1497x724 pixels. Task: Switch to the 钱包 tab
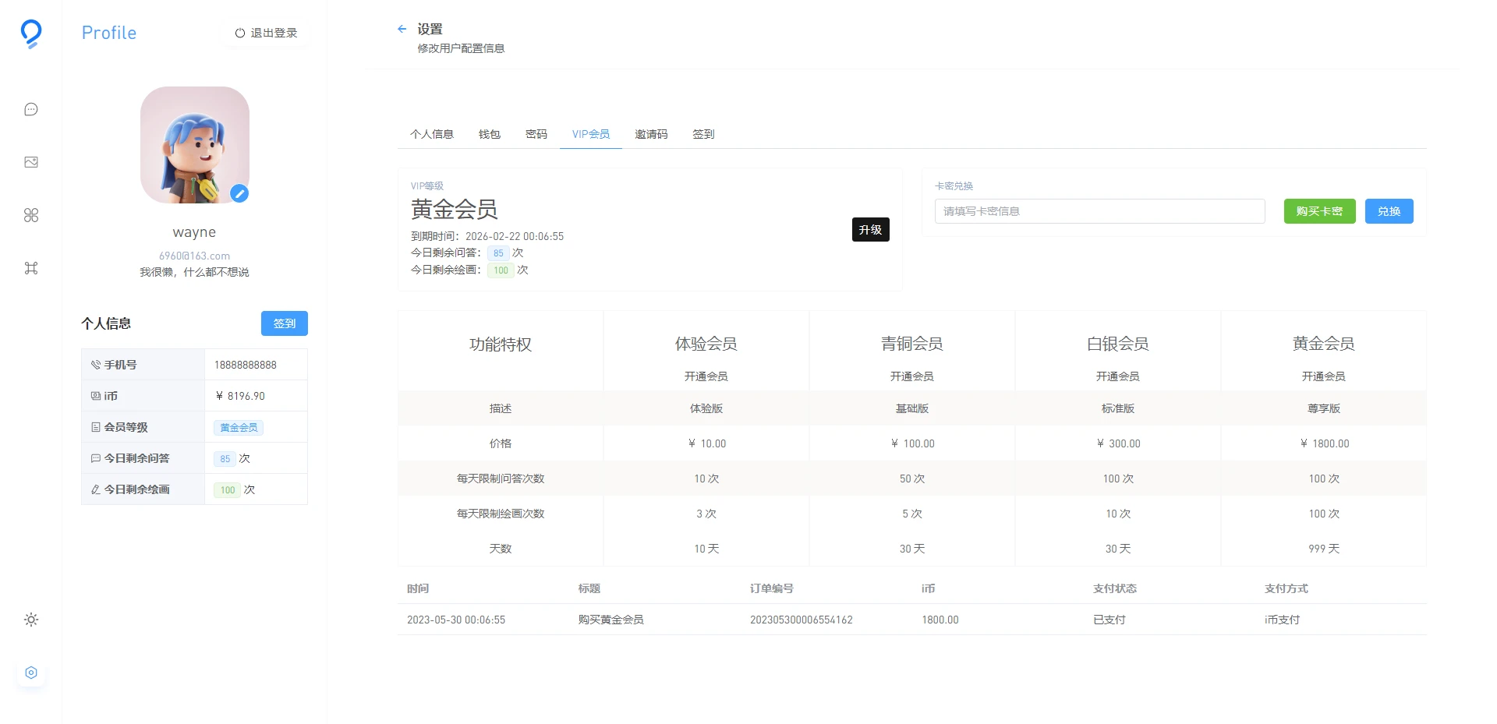[490, 134]
